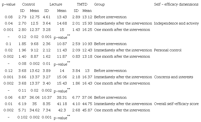This screenshot has height=122, width=201.
Task: Click the TMTD mean value 45.87
Action: click(87, 110)
